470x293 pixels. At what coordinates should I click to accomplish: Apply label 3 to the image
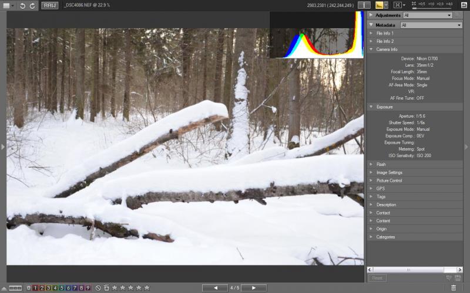point(48,288)
